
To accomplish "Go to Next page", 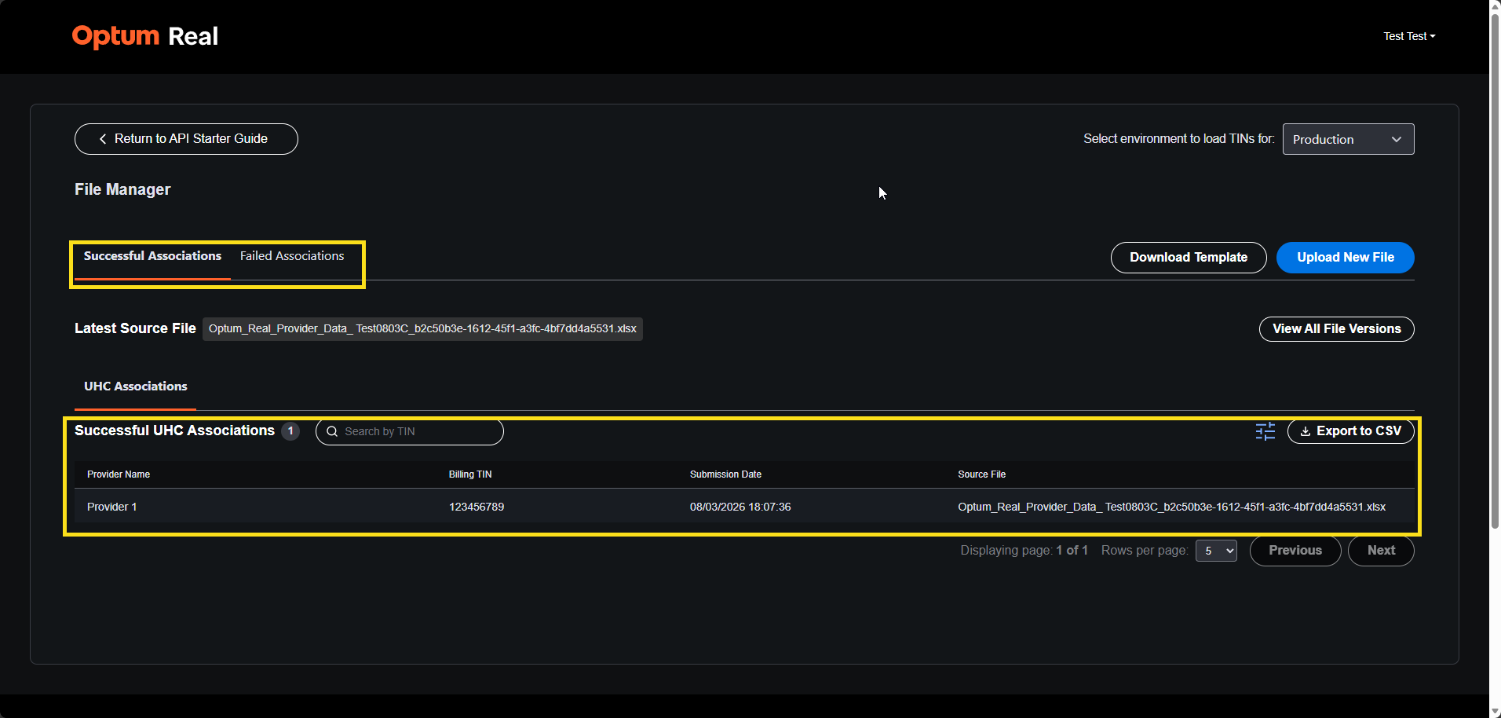I will 1381,551.
